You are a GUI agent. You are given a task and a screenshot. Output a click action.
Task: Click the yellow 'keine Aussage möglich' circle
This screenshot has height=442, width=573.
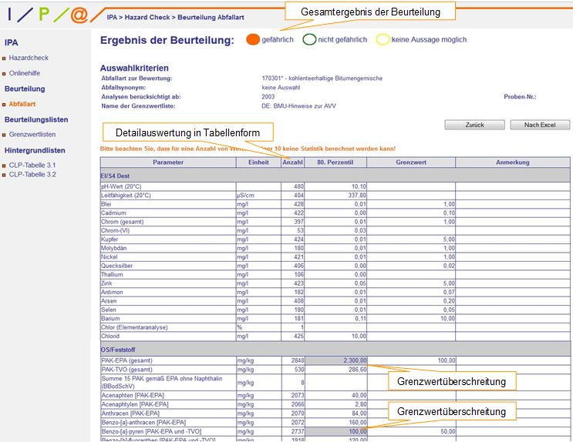pyautogui.click(x=383, y=39)
